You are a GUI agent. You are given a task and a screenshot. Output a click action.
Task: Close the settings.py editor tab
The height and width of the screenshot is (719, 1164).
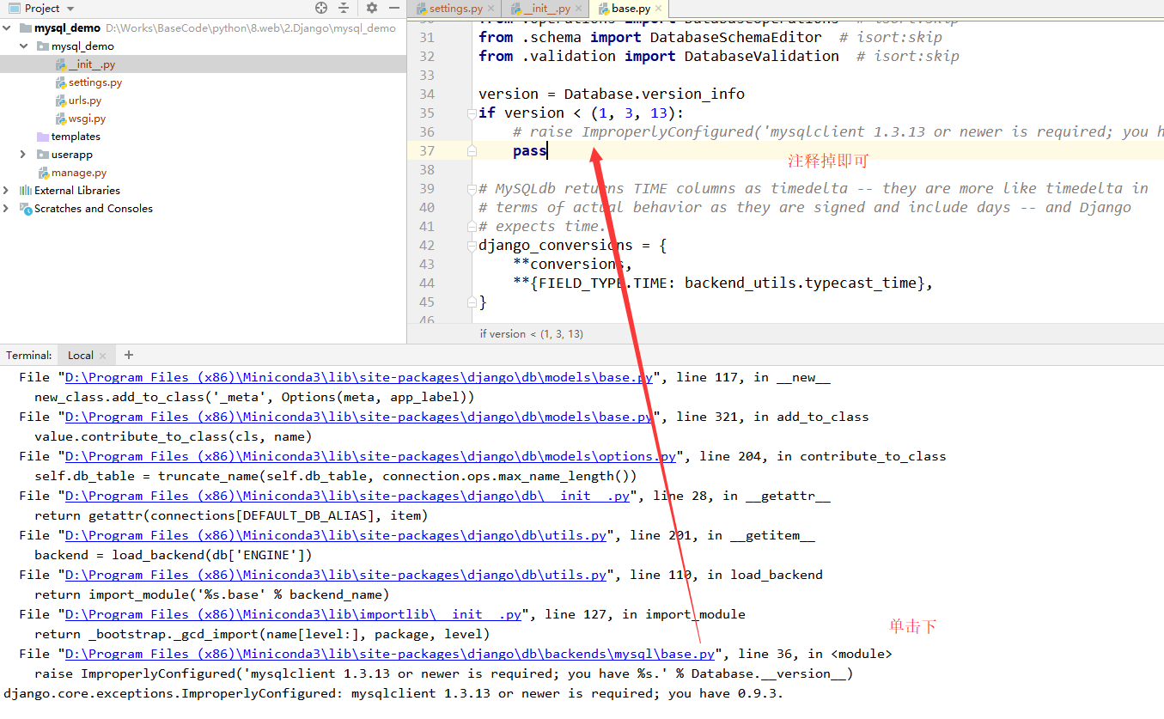pos(492,9)
